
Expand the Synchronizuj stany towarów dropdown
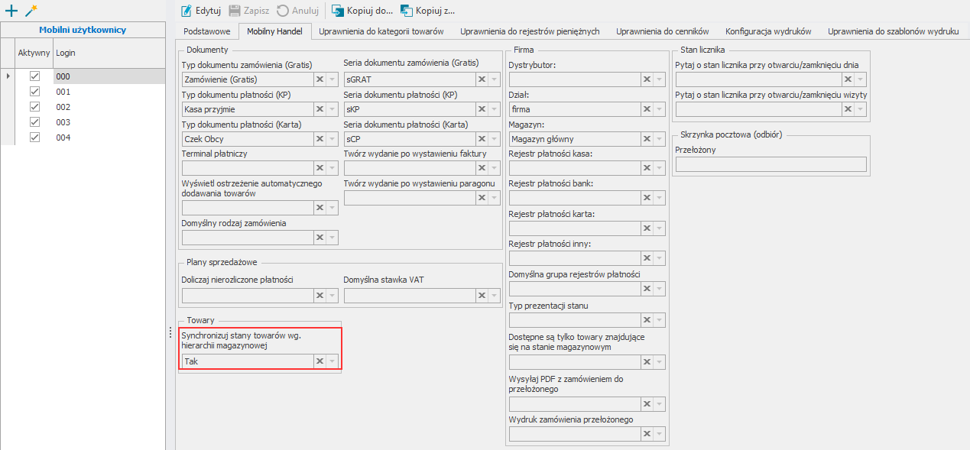[332, 361]
